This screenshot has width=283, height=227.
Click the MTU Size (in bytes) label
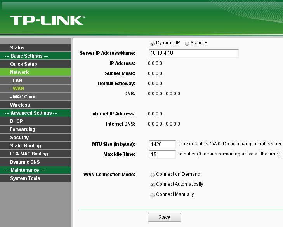pos(113,144)
